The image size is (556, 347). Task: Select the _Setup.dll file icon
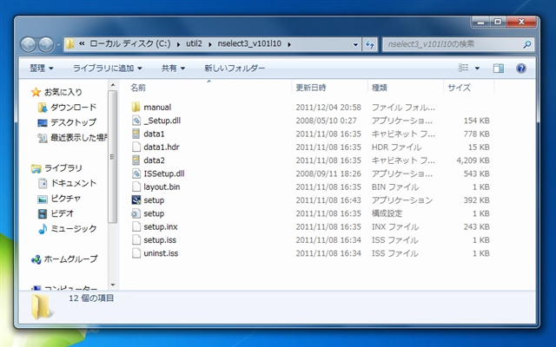tap(136, 121)
